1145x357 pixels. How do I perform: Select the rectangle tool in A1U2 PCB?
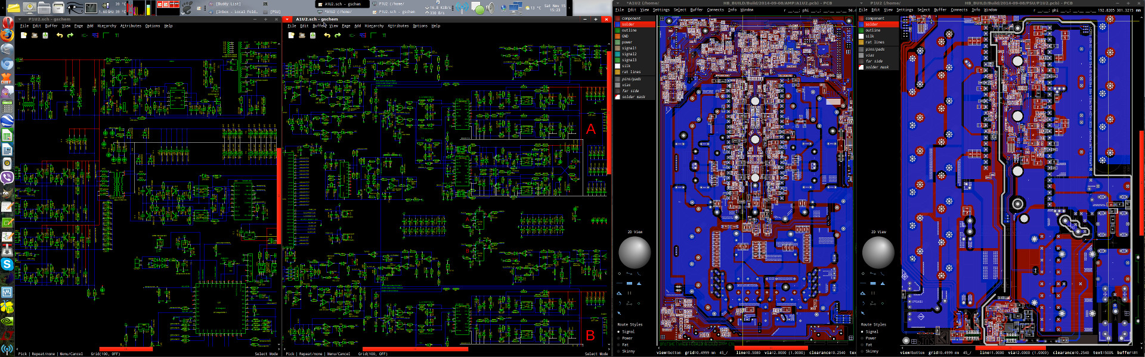[x=629, y=283]
